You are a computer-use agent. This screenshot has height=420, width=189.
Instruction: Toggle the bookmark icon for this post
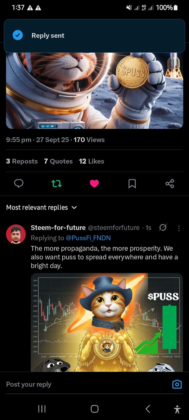point(132,184)
